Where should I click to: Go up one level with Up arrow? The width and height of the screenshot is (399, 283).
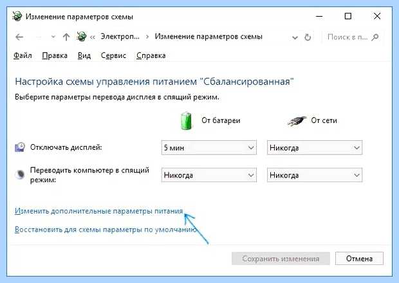66,37
